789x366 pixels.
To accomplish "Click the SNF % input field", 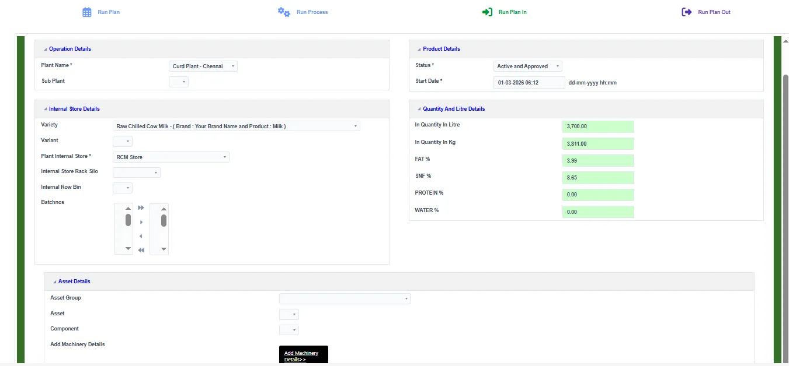I will [598, 178].
